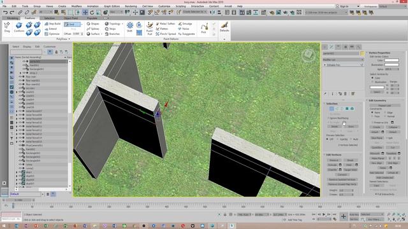Click the Undo arrow in main toolbar
Screen dimensions: 408x229
click(x=5, y=12)
